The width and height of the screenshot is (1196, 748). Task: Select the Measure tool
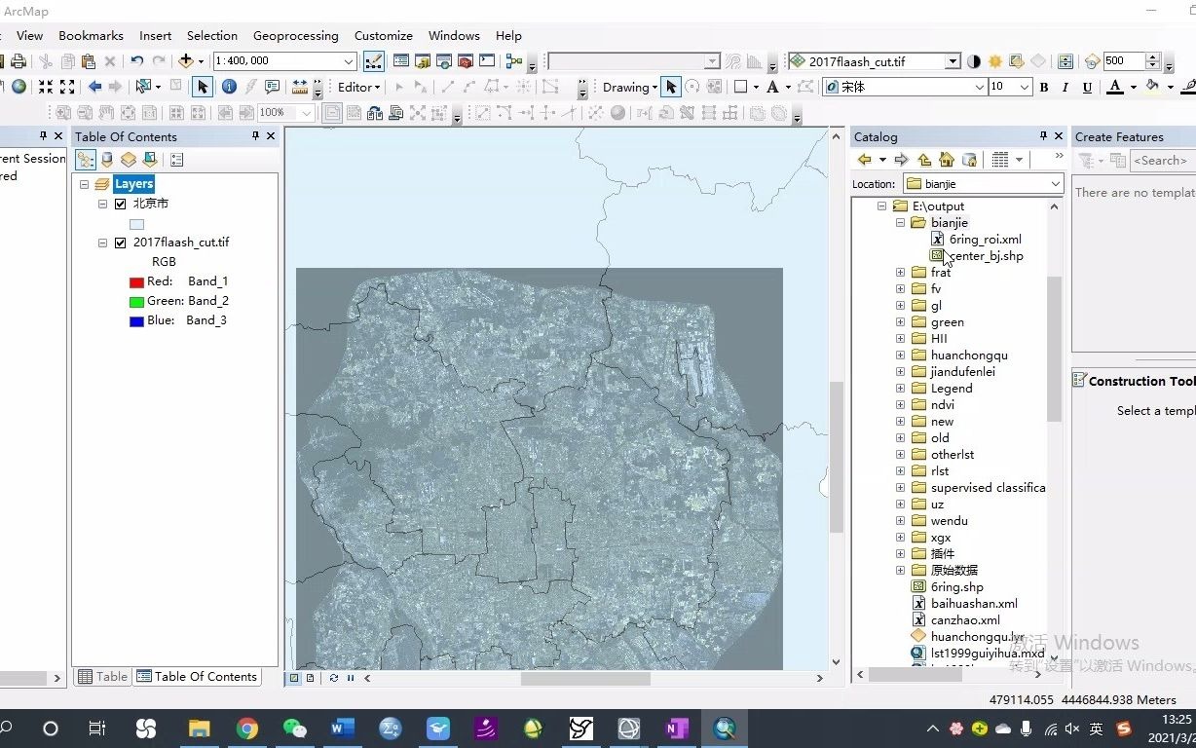[x=298, y=87]
